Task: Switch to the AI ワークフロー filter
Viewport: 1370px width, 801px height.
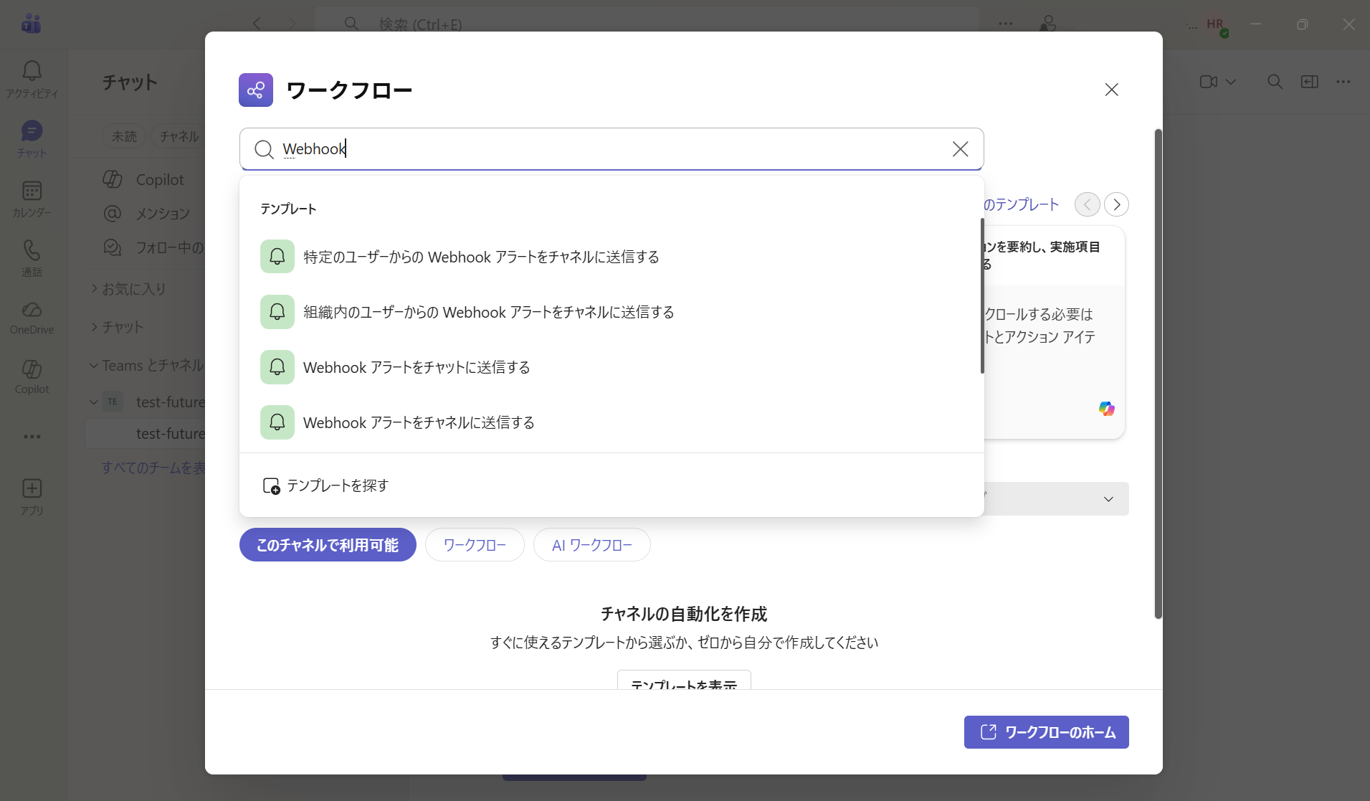Action: coord(592,545)
